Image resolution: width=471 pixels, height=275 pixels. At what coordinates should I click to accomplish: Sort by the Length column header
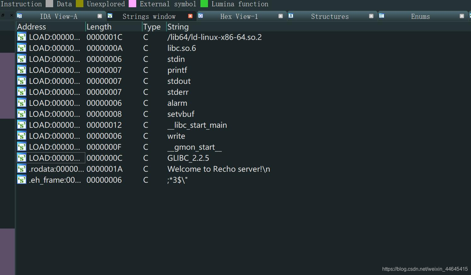114,27
